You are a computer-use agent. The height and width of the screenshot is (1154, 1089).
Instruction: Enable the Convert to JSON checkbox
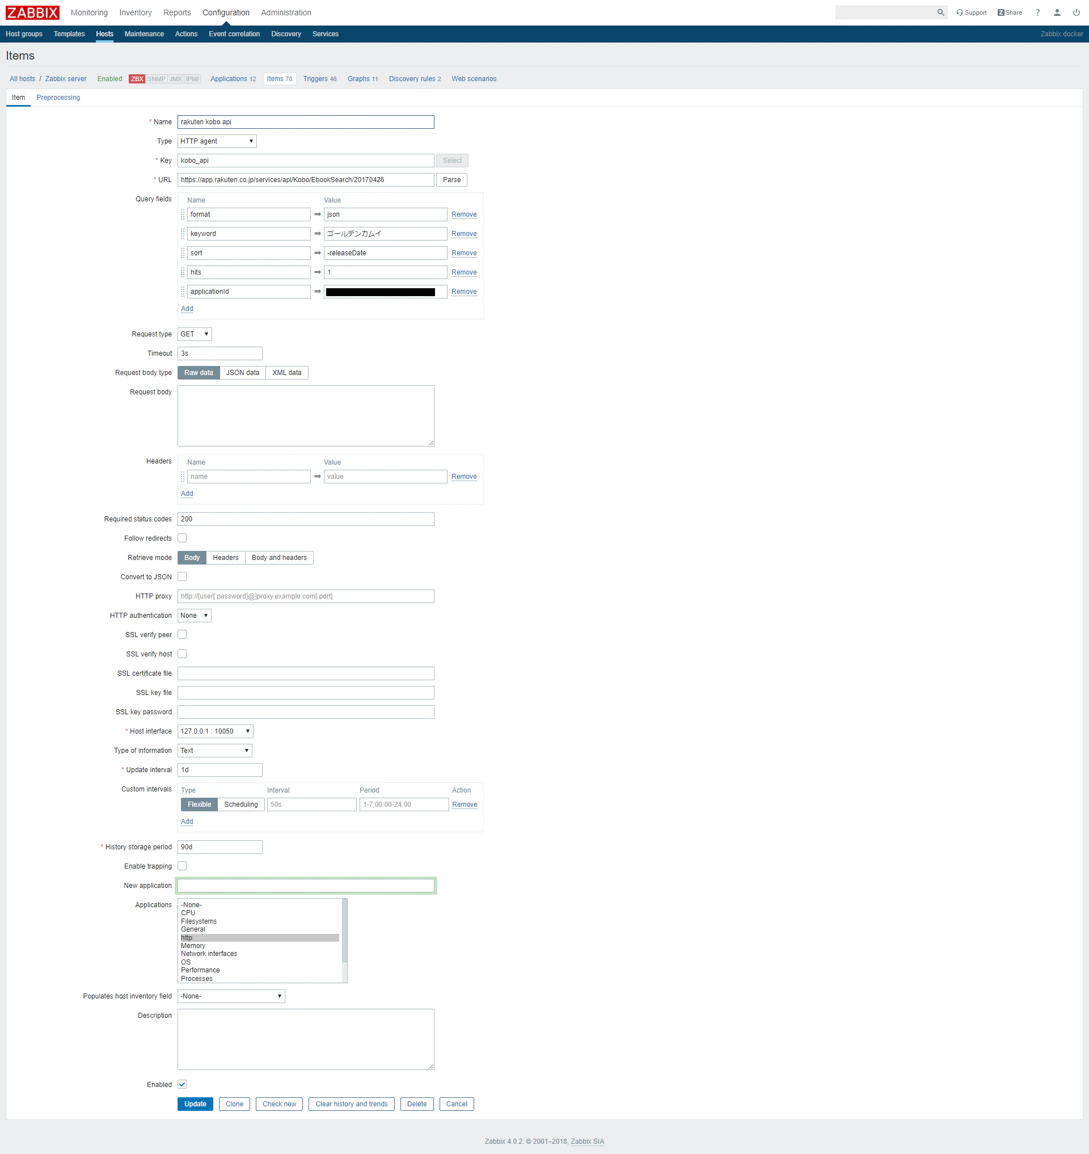pos(182,576)
